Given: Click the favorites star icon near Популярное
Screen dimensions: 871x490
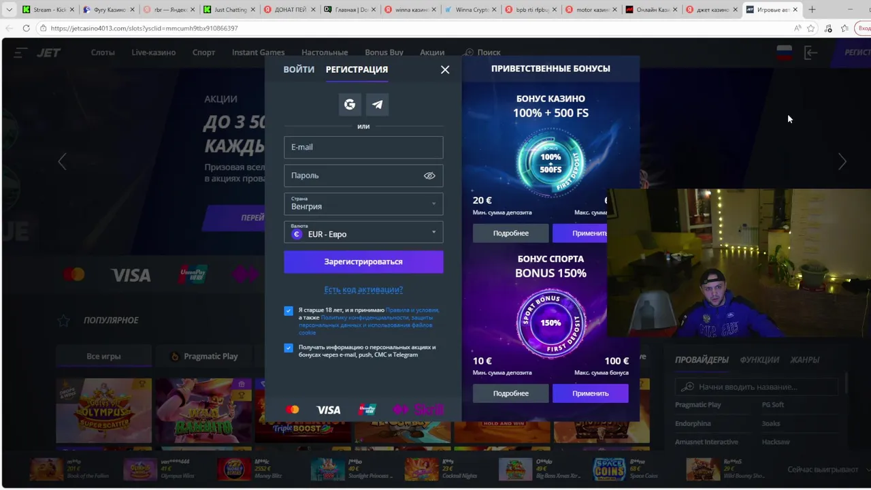Looking at the screenshot, I should 63,320.
